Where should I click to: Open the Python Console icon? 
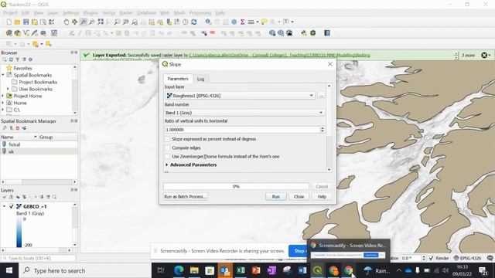coord(304,33)
